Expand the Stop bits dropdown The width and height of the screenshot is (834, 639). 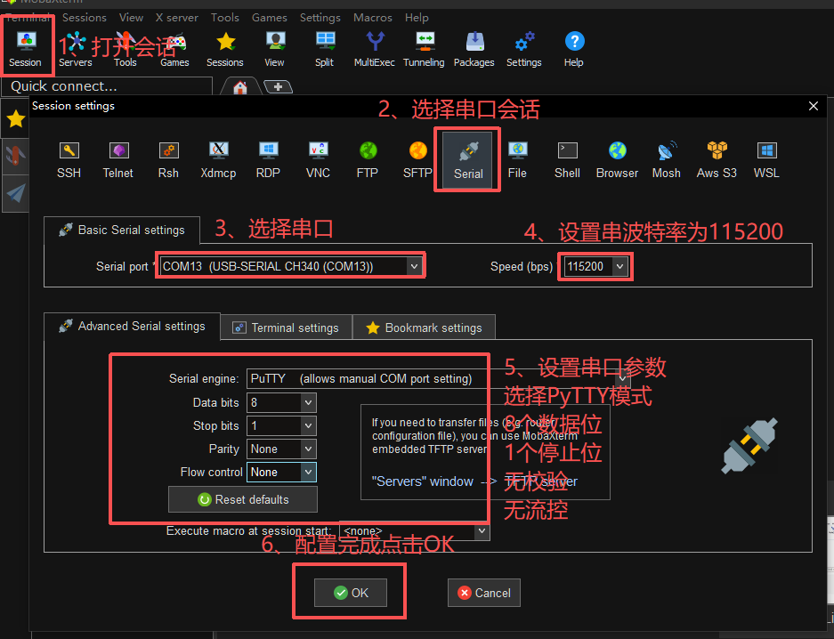(308, 425)
